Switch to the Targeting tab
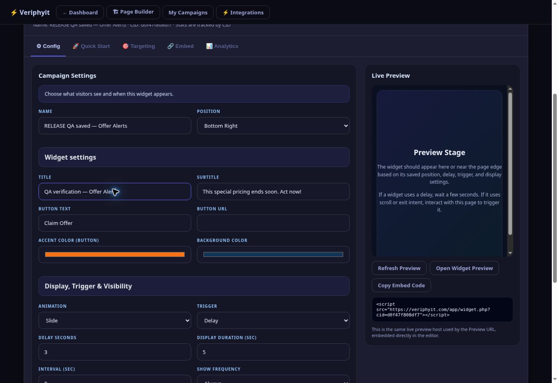The image size is (558, 383). 139,46
